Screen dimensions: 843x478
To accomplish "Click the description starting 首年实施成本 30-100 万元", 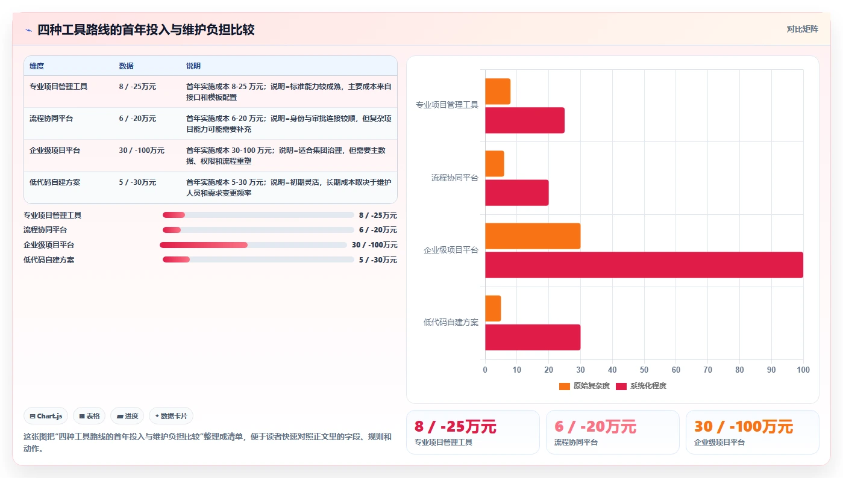I will click(x=286, y=155).
